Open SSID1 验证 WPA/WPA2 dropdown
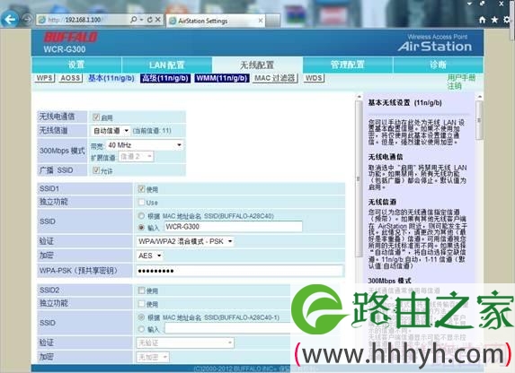Viewport: 515px width, 373px height. (x=185, y=241)
